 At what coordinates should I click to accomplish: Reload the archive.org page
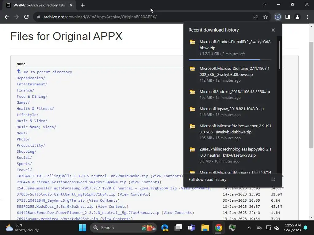pyautogui.click(x=26, y=17)
